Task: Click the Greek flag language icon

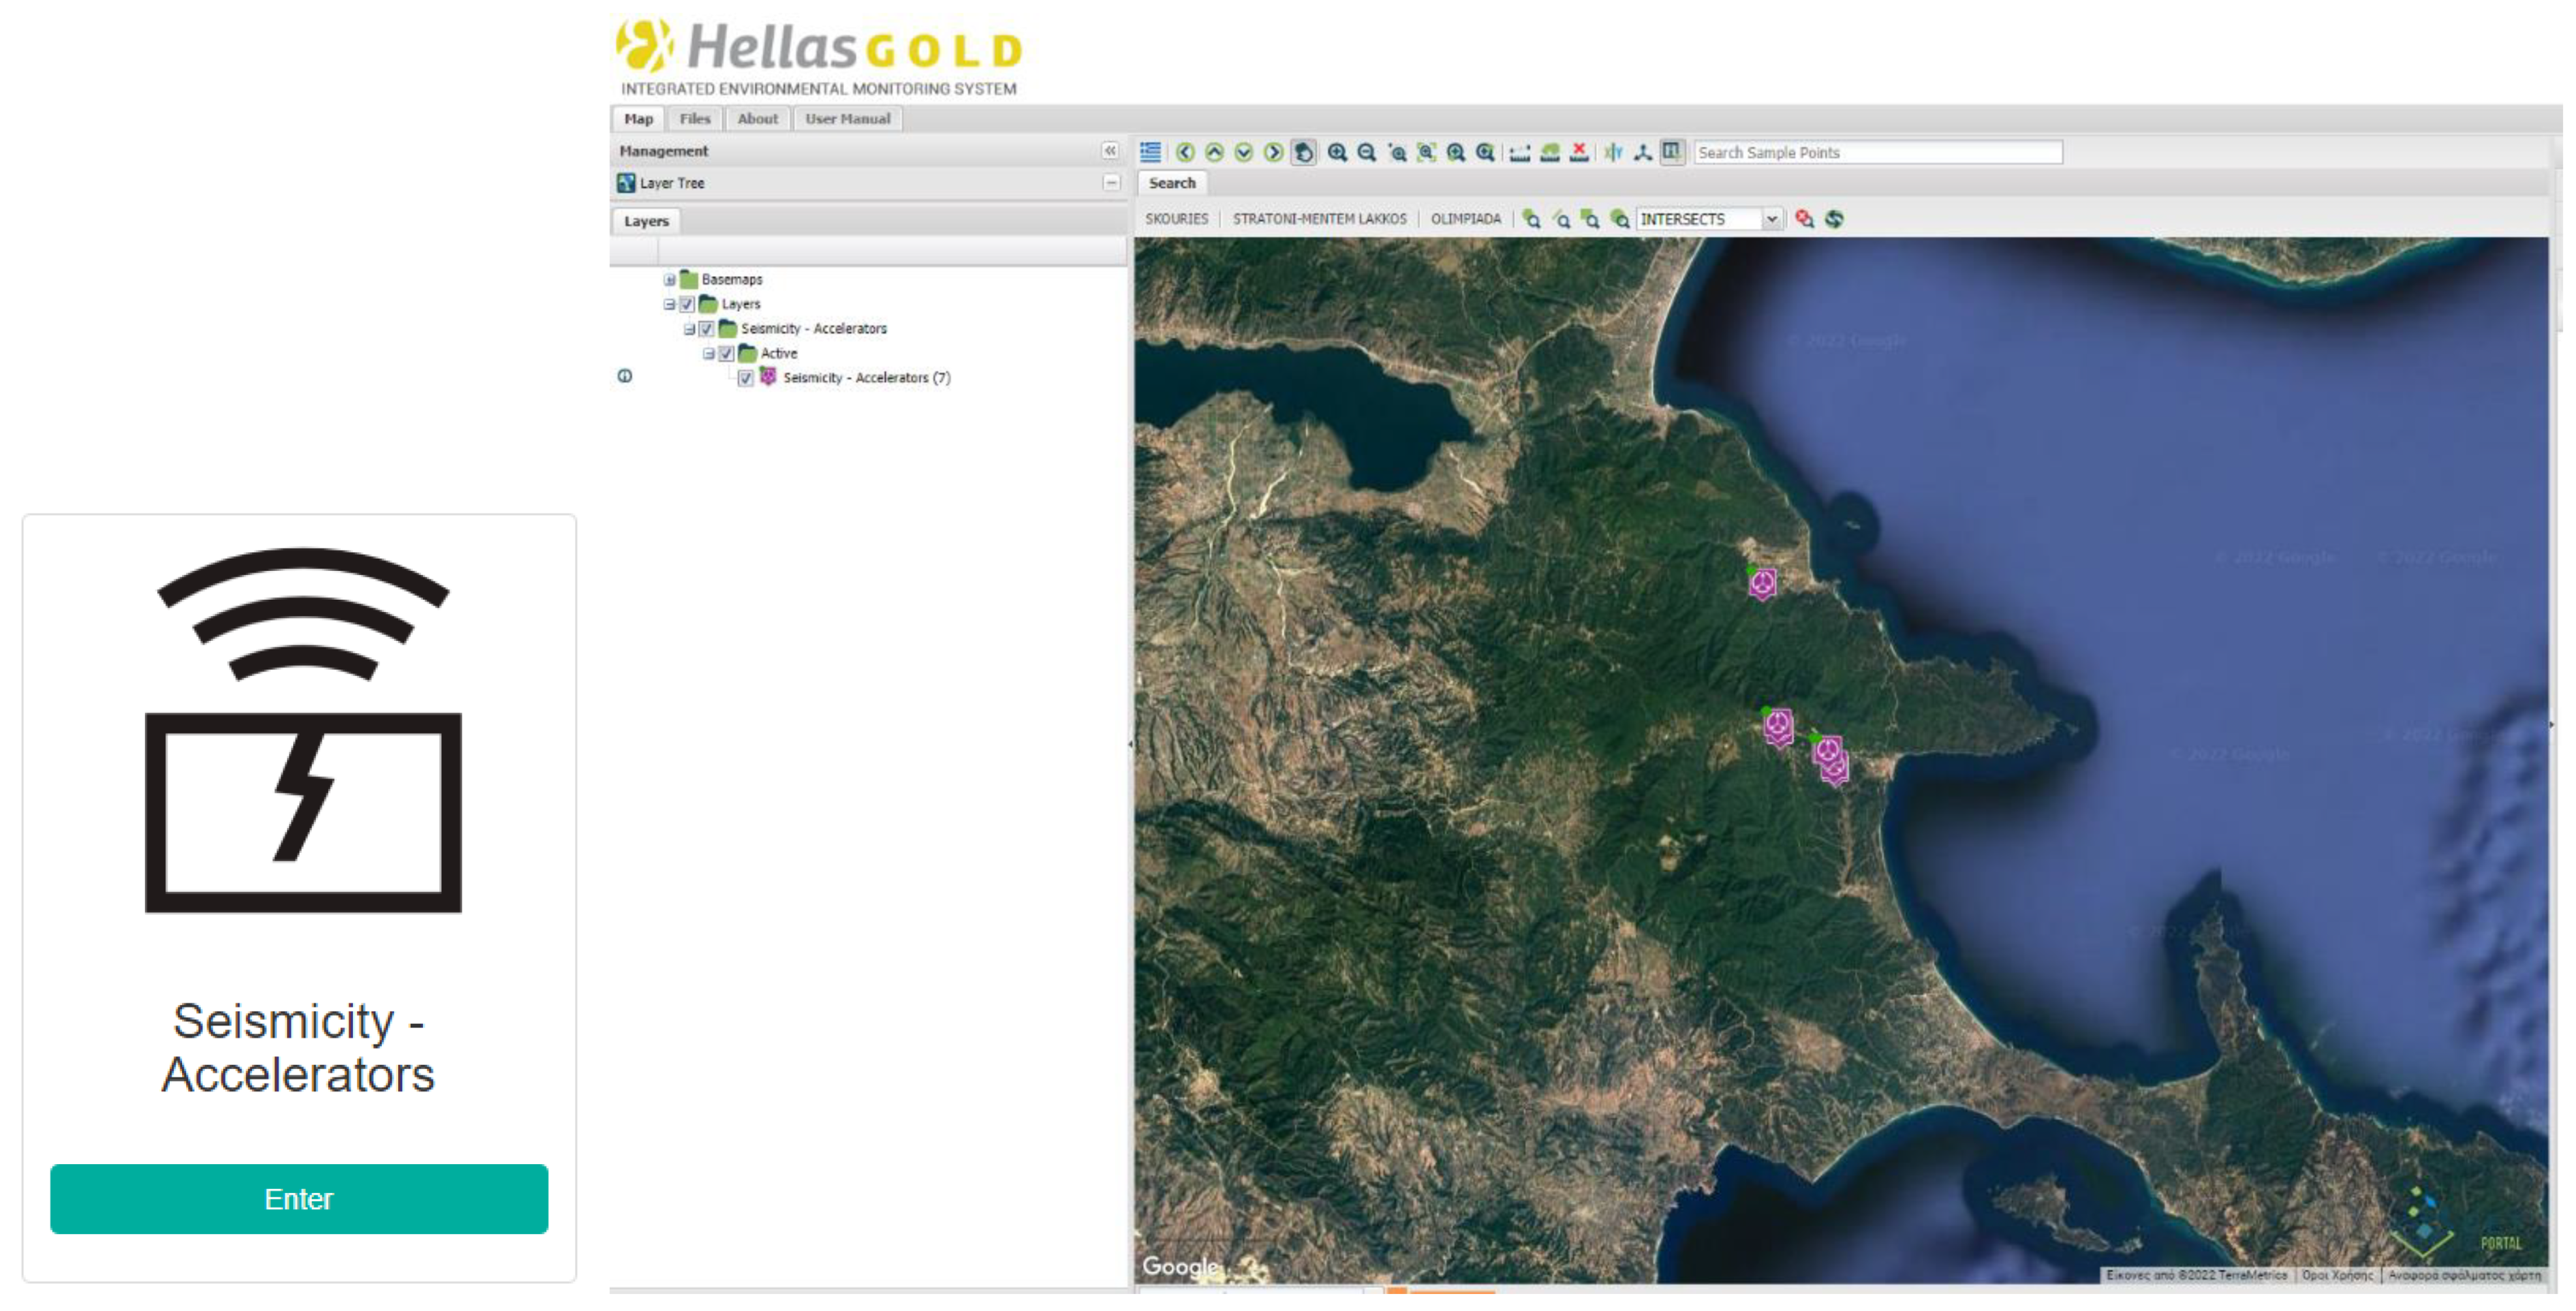Action: (1150, 152)
